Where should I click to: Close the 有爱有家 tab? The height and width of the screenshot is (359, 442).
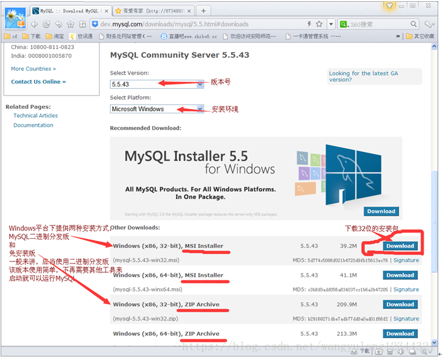189,11
